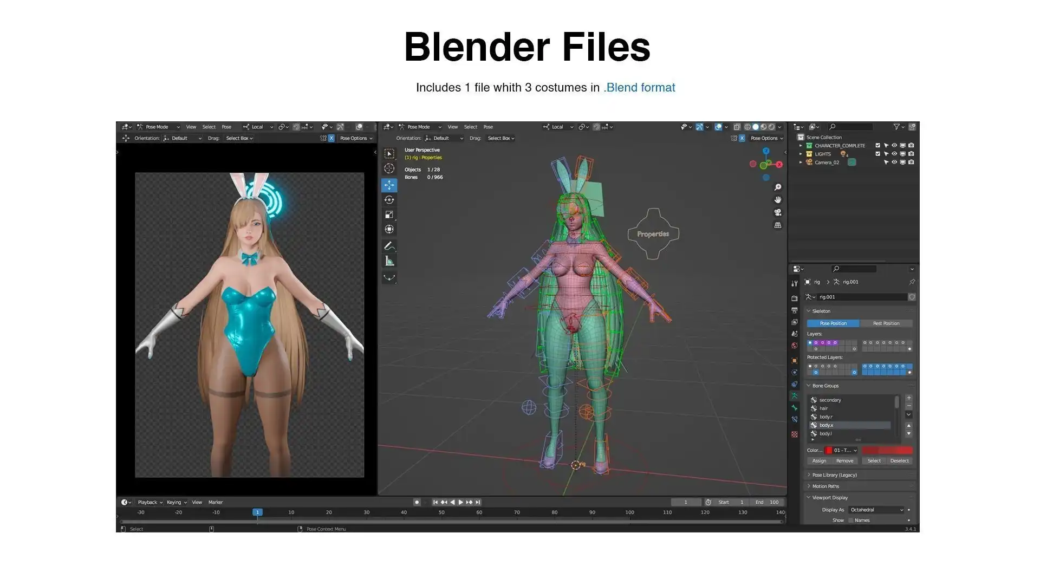
Task: Choose the Annotate pencil tool
Action: 389,246
